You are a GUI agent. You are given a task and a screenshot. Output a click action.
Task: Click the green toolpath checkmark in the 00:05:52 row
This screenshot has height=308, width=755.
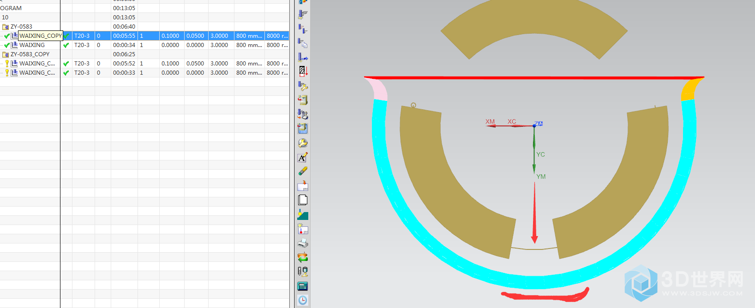click(x=66, y=64)
